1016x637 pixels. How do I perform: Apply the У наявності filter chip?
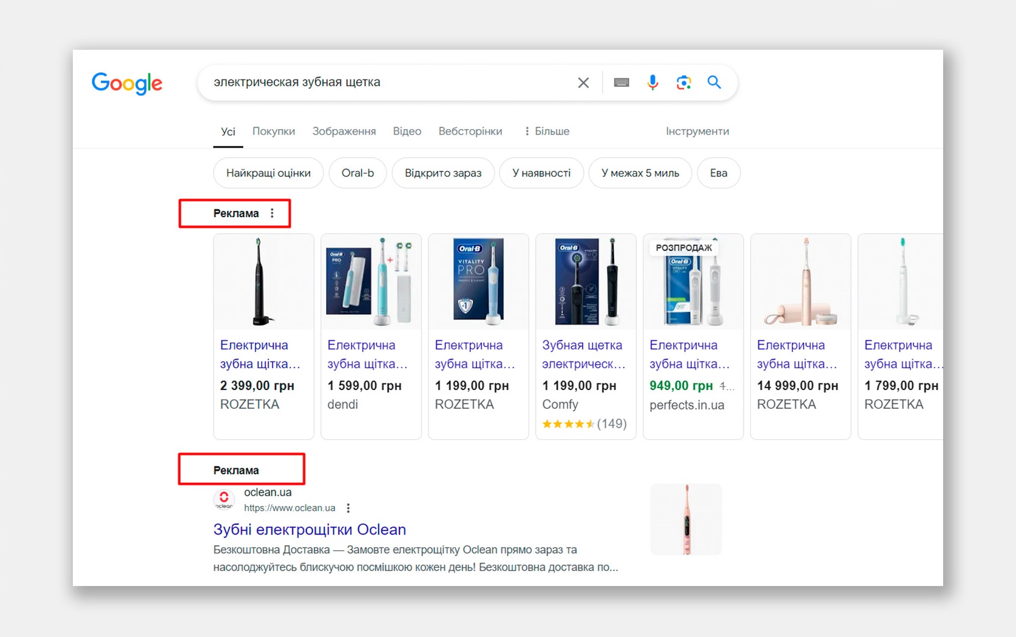(541, 173)
